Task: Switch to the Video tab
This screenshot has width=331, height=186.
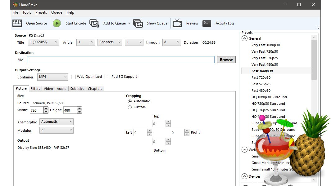Action: pyautogui.click(x=48, y=89)
